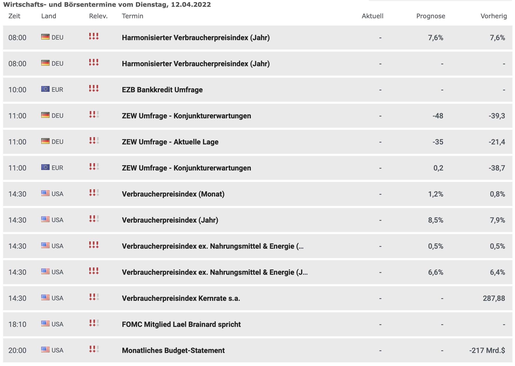This screenshot has height=366, width=515.
Task: Open the Monatliches Budget-Statement event
Action: tap(173, 350)
